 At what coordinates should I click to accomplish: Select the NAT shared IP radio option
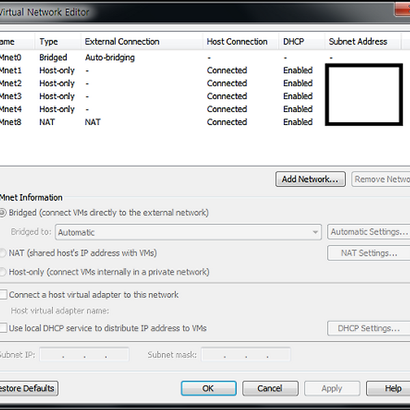(3, 253)
